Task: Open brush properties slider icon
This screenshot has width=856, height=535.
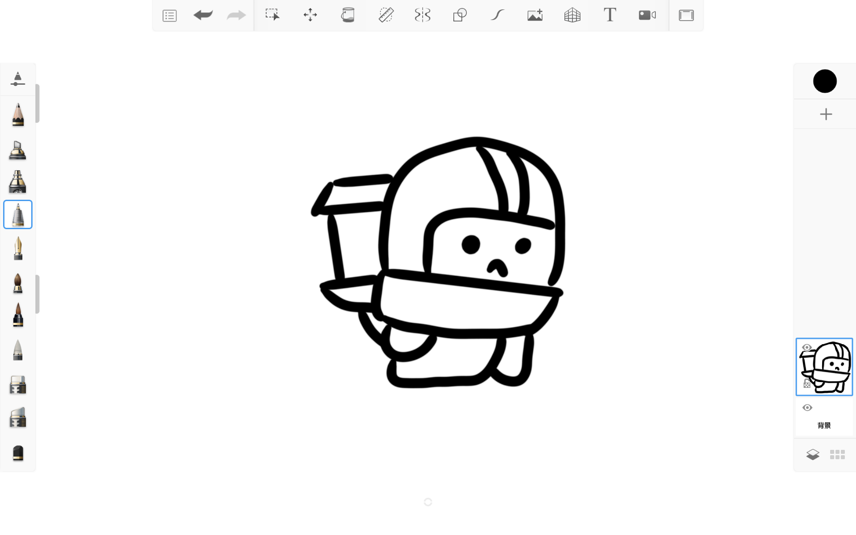Action: coord(18,79)
